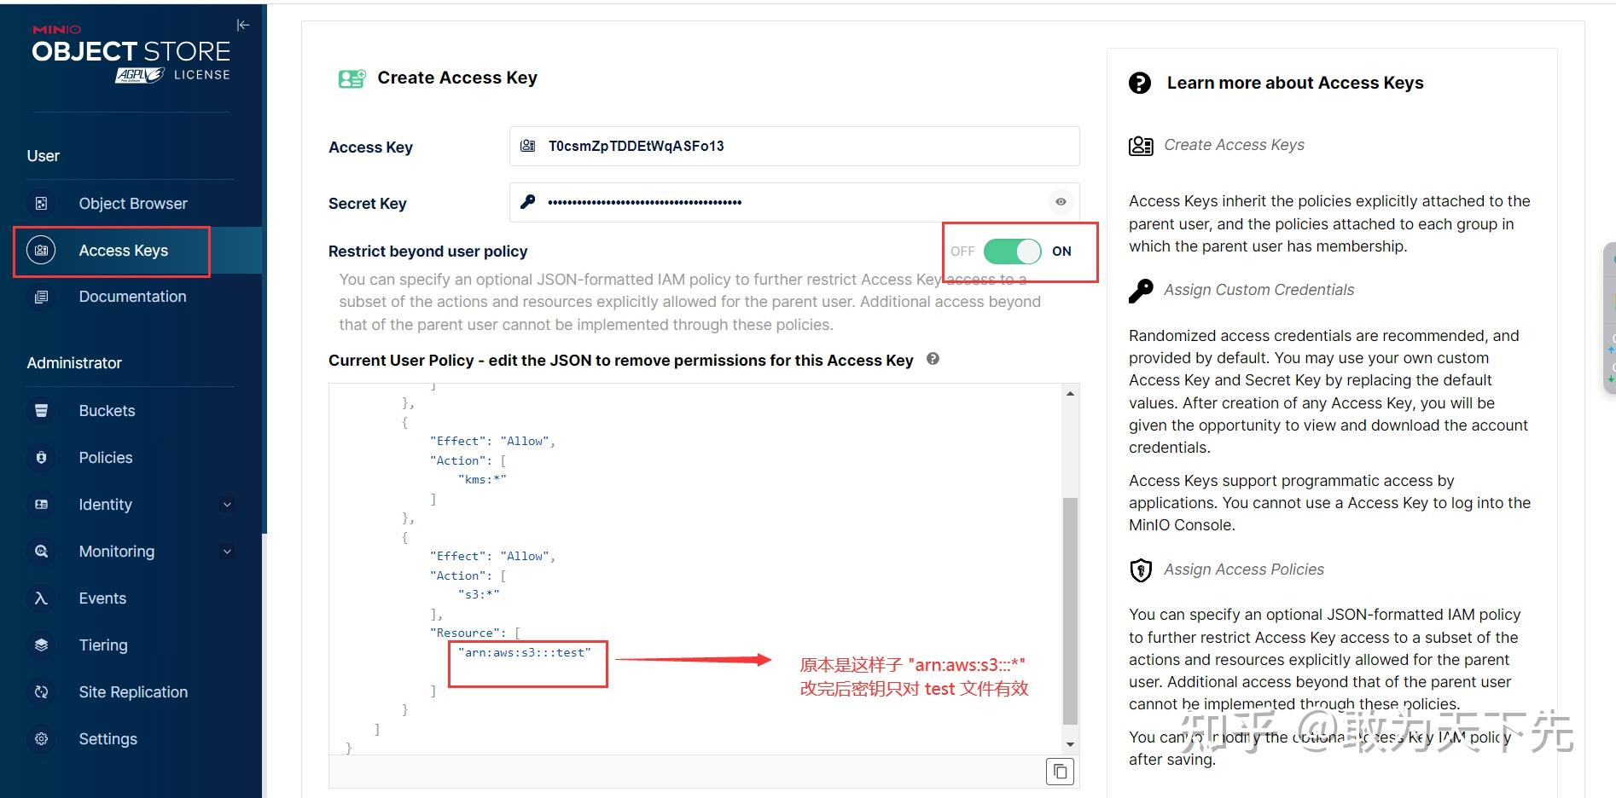Click the Access Key input field

[x=802, y=147]
